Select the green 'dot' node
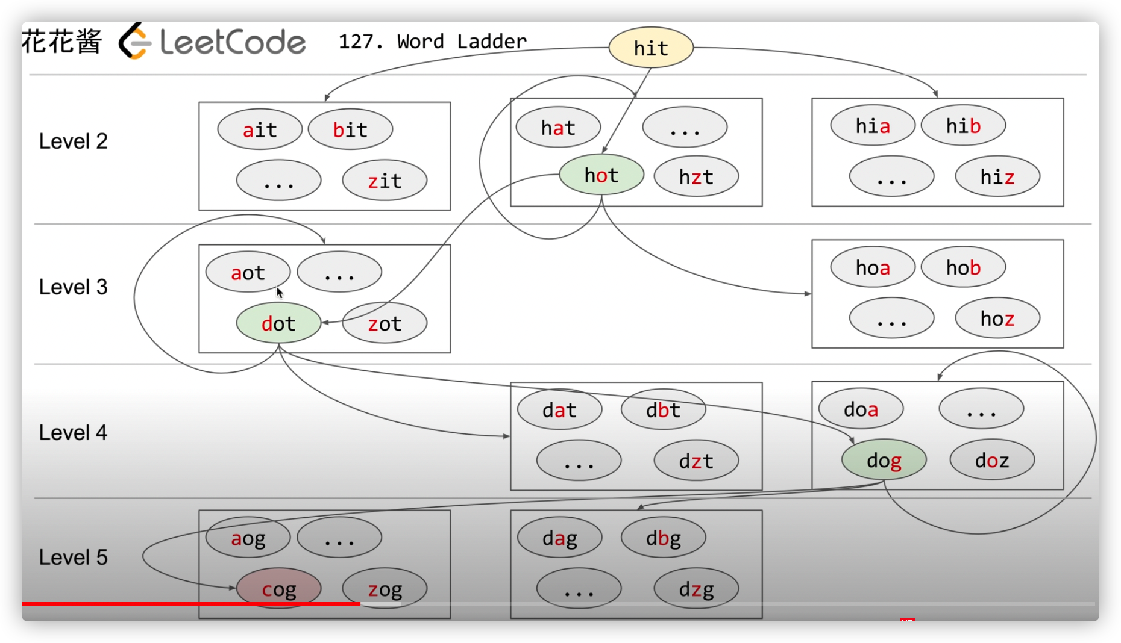Screen dimensions: 1121x643 pyautogui.click(x=278, y=323)
